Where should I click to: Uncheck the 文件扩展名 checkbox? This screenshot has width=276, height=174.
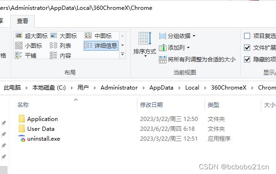click(x=247, y=47)
